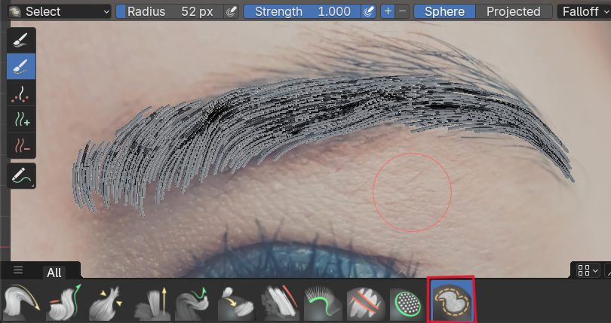
Task: Select the highlighted Select brush asset
Action: tap(451, 301)
